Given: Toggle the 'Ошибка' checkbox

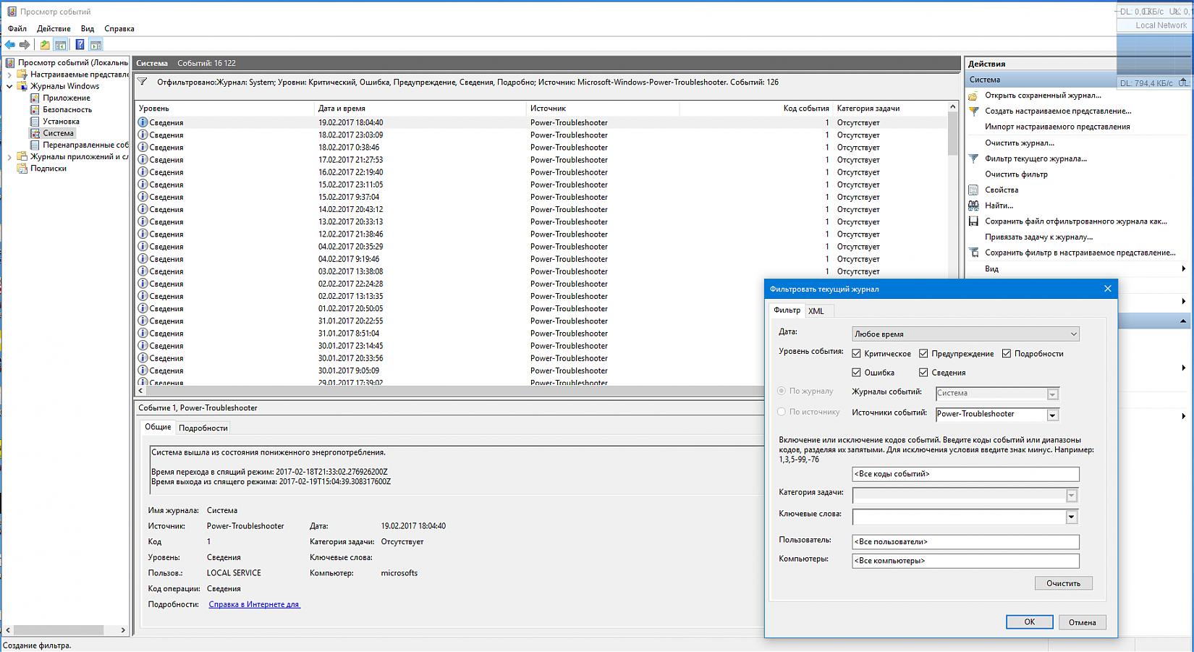Looking at the screenshot, I should pos(856,373).
